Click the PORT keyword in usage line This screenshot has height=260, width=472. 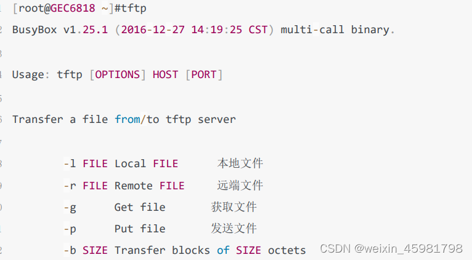204,74
